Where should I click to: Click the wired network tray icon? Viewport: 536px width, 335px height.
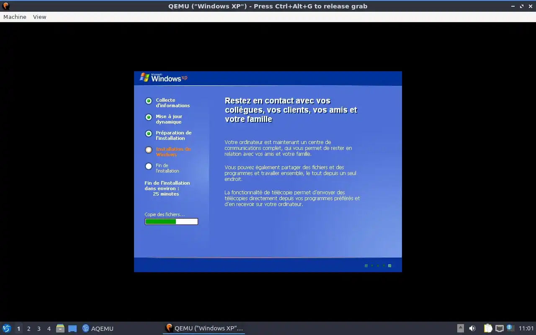[499, 328]
